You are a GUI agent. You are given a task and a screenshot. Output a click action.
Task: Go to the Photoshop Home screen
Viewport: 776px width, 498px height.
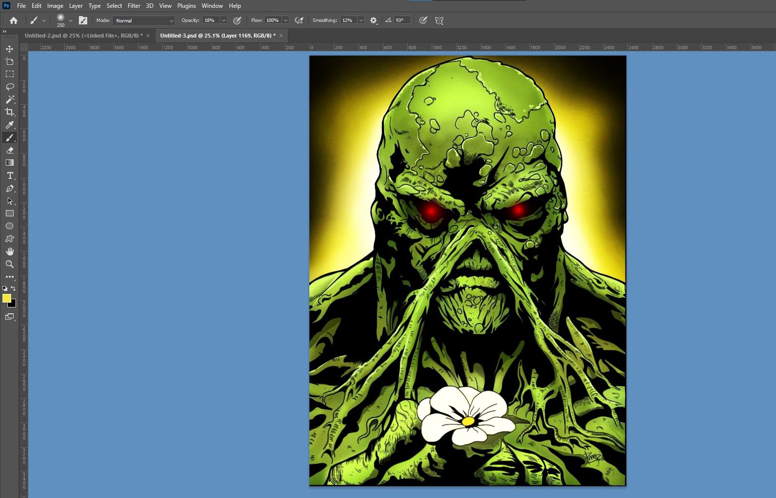[14, 20]
